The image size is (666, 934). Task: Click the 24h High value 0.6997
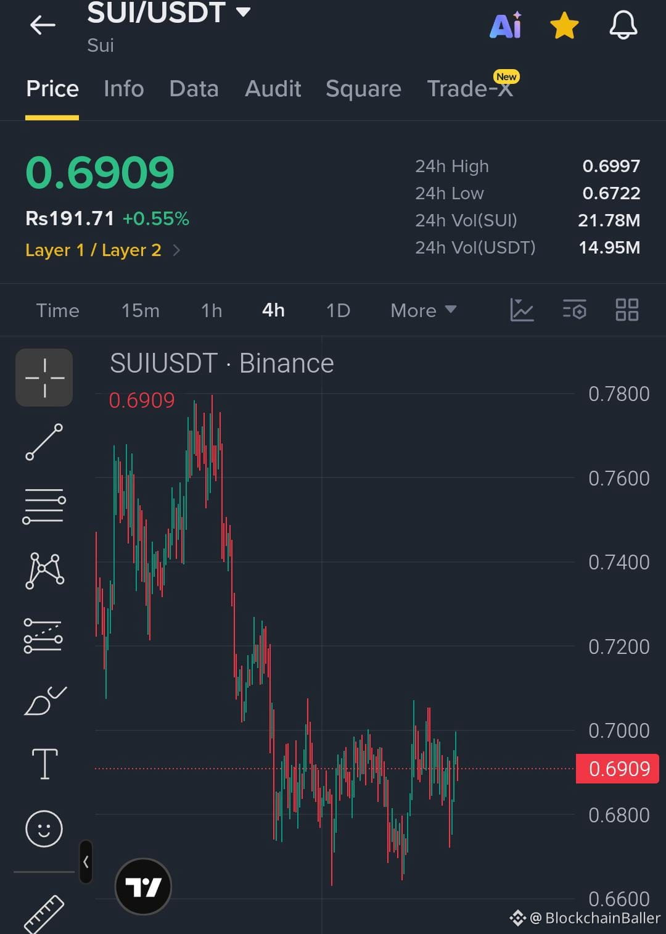coord(611,166)
